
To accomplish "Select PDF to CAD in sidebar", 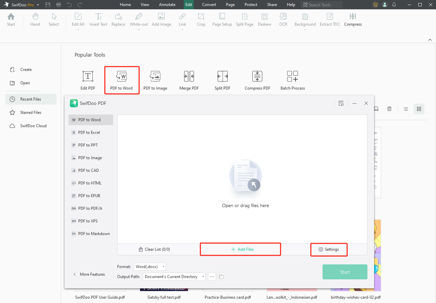I will [x=91, y=170].
